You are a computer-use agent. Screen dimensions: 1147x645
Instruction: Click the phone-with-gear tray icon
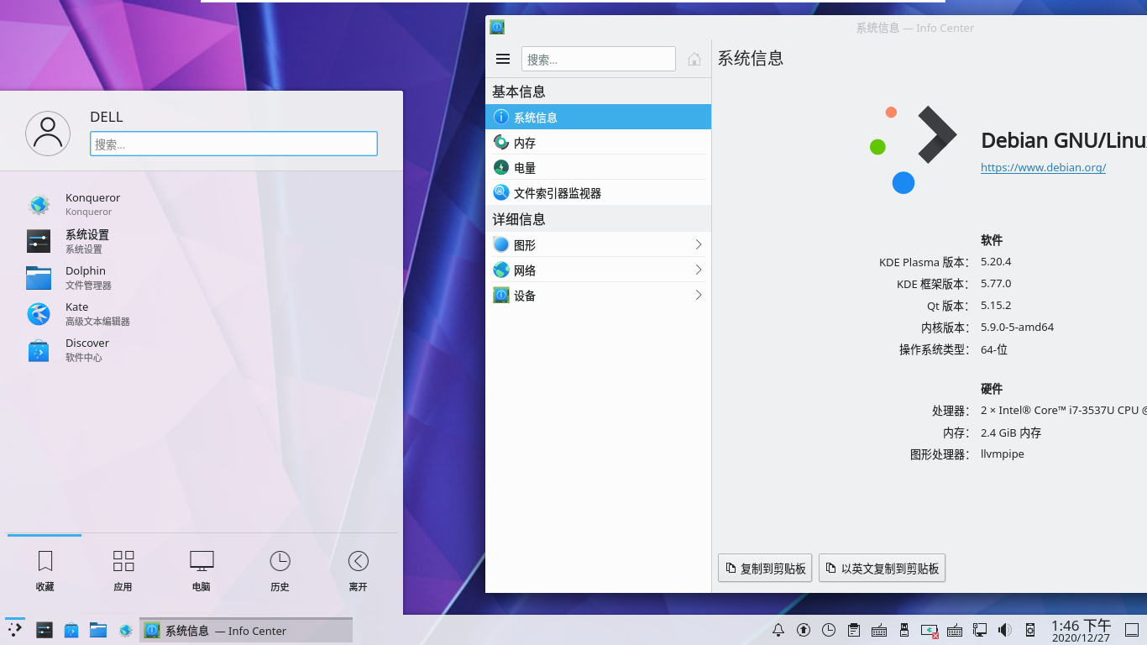(x=1030, y=630)
